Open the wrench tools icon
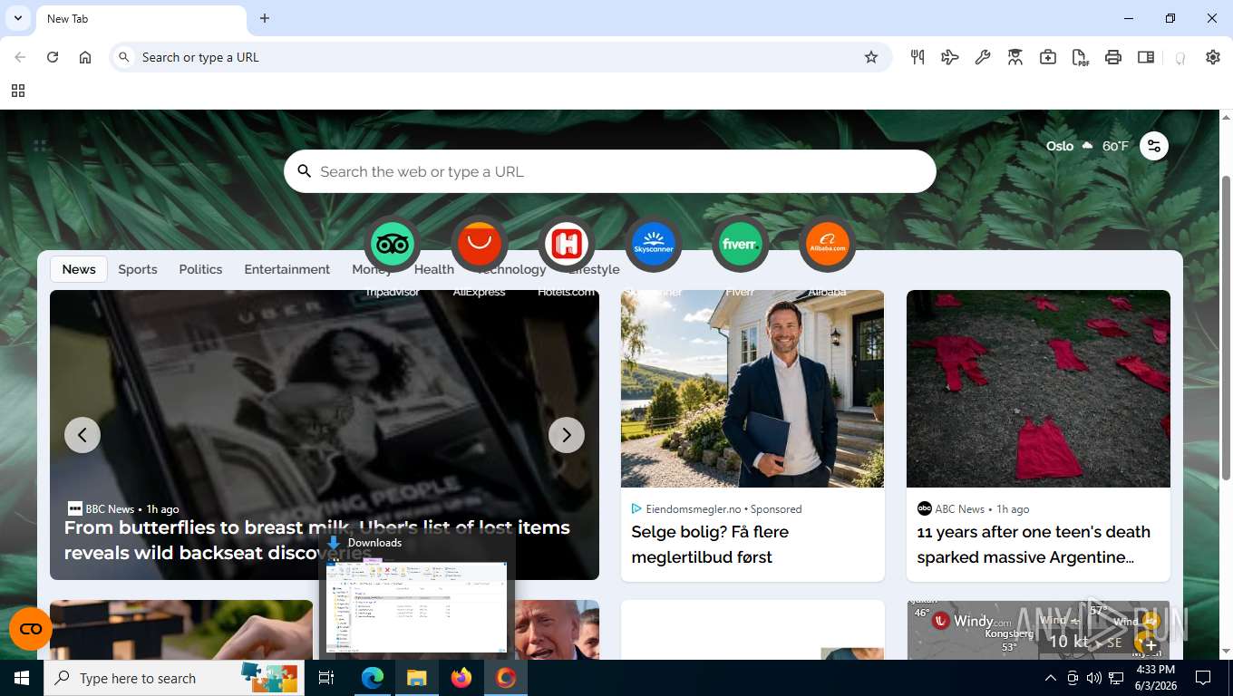 (x=983, y=57)
